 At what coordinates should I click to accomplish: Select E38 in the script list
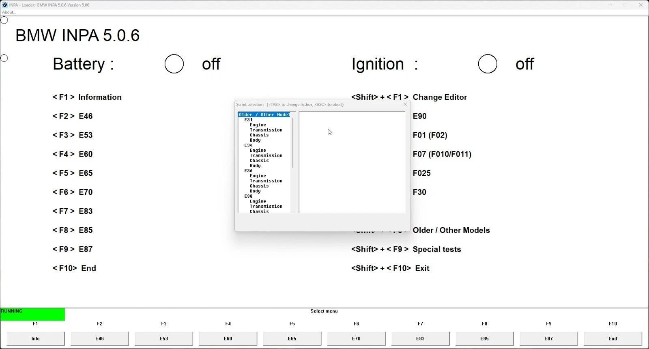tap(248, 196)
